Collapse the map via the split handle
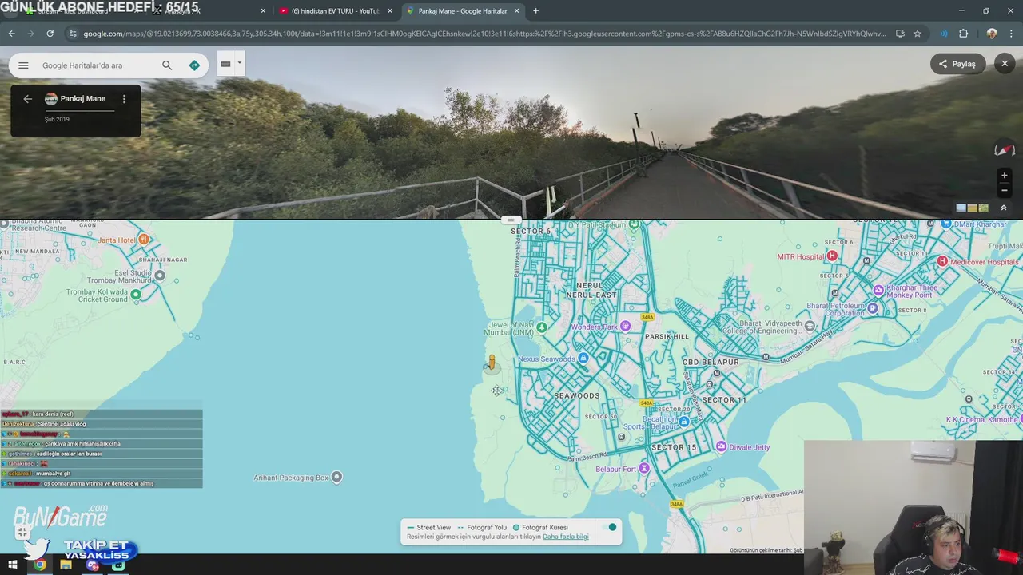The height and width of the screenshot is (575, 1023). coord(511,220)
